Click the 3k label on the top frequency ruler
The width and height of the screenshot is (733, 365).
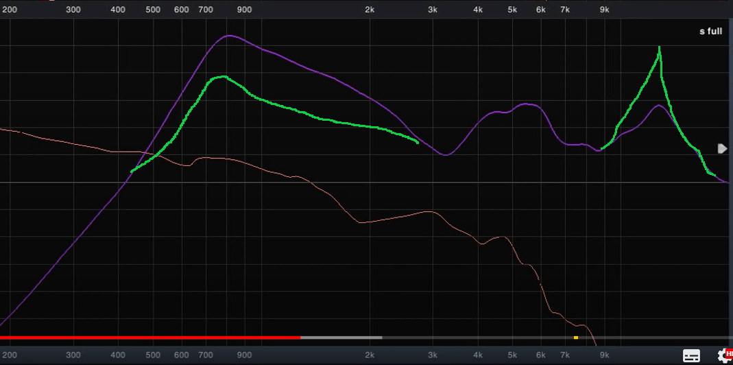tap(433, 10)
